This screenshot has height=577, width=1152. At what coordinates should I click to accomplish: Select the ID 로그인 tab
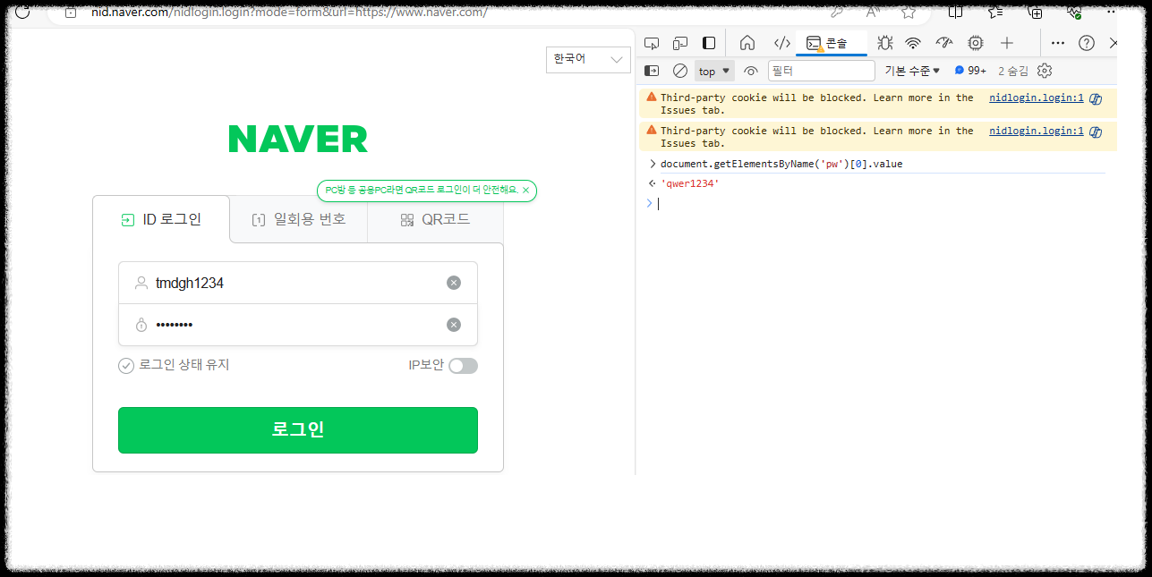pyautogui.click(x=161, y=219)
